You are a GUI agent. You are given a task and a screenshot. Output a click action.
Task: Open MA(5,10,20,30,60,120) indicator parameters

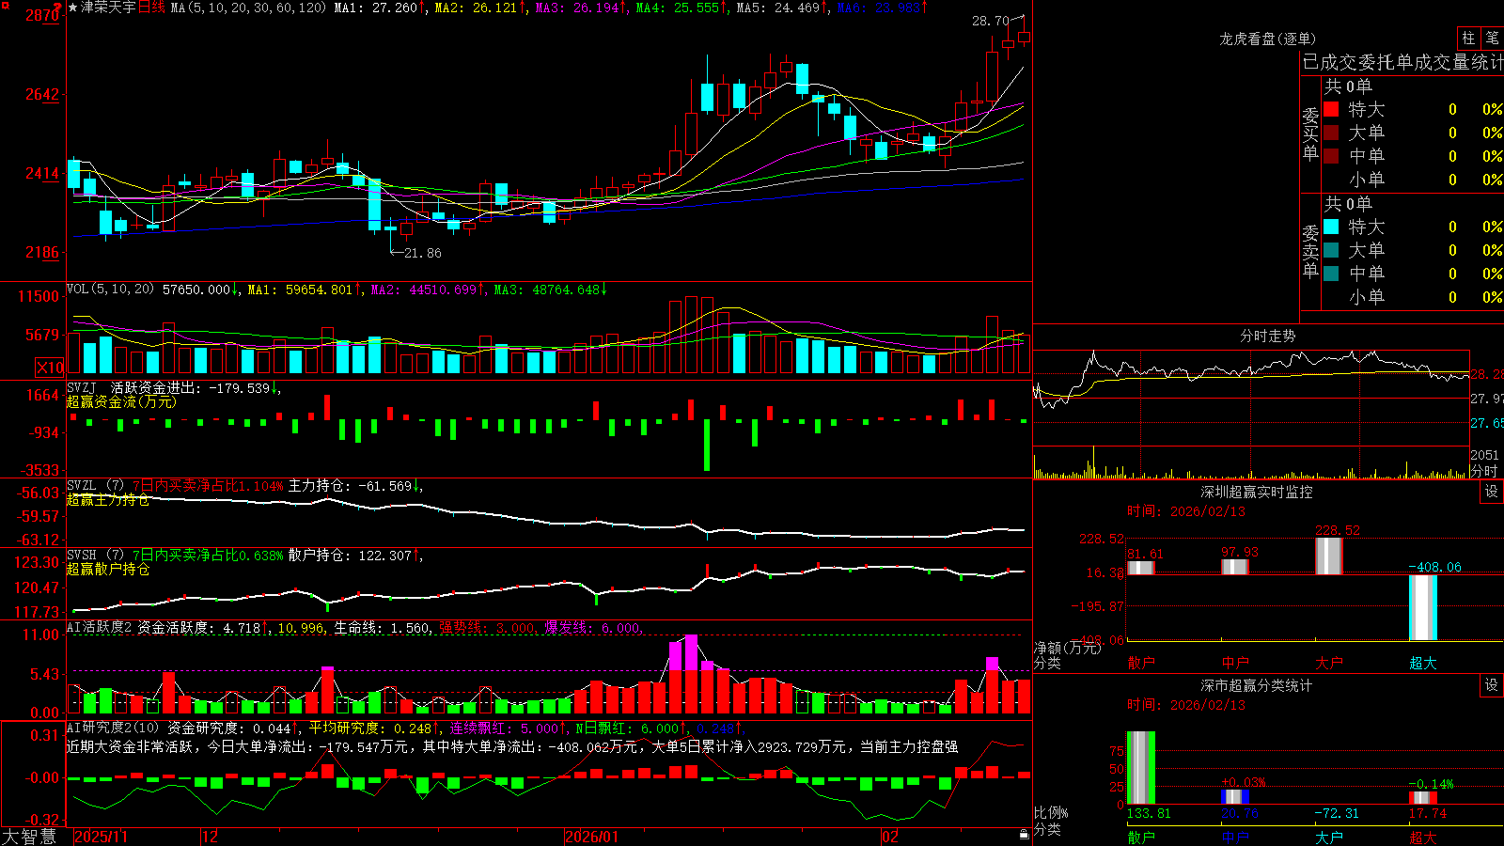(249, 8)
